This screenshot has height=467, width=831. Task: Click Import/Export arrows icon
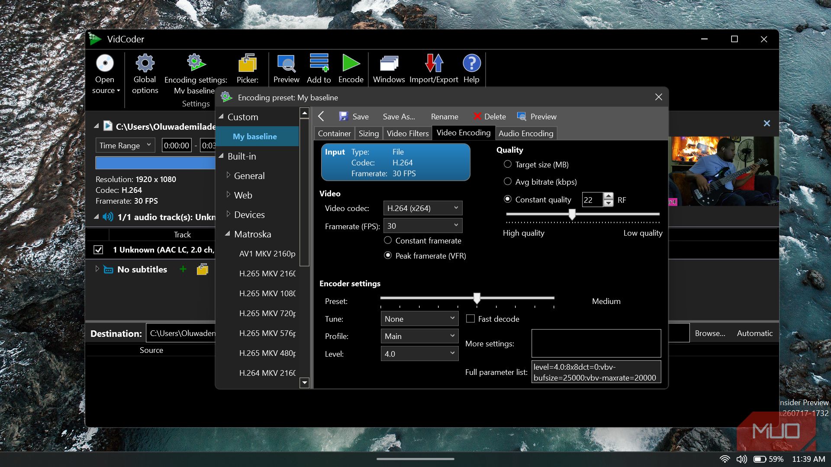coord(434,63)
